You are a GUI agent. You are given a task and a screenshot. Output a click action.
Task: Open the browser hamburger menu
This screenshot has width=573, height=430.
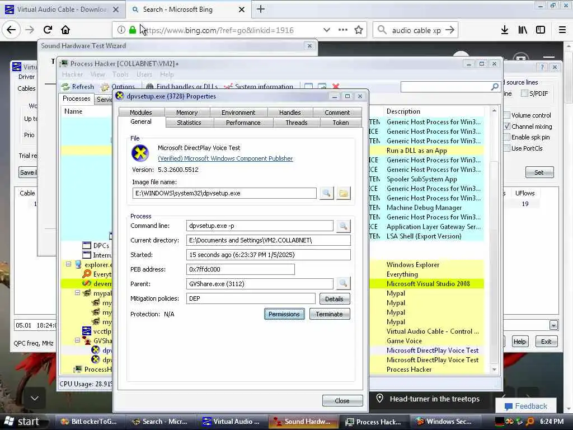tap(562, 30)
